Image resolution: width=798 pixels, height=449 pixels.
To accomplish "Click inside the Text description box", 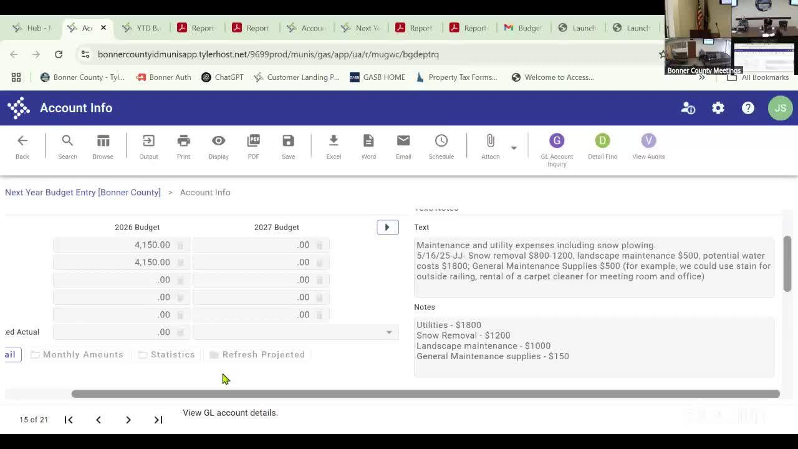I will (594, 267).
